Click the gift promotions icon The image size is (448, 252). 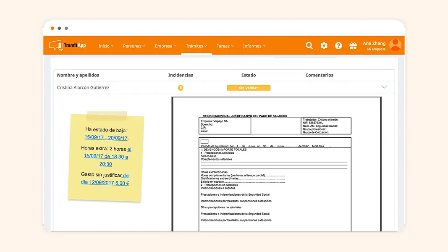click(x=353, y=45)
